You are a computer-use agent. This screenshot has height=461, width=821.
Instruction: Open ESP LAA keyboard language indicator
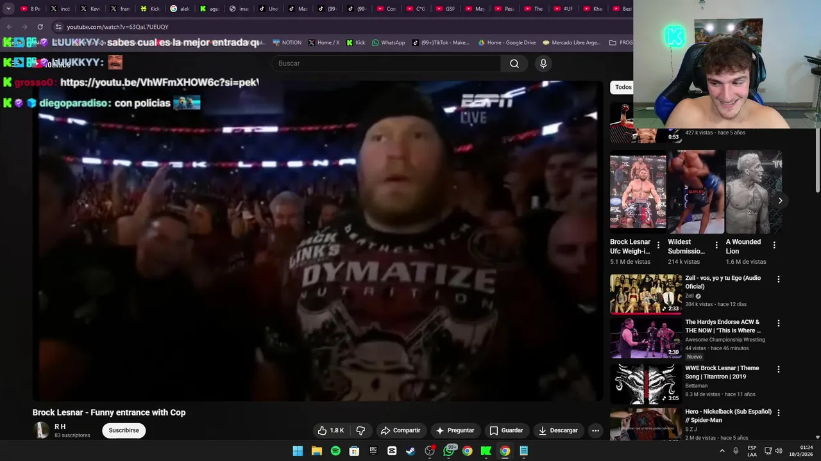point(752,451)
